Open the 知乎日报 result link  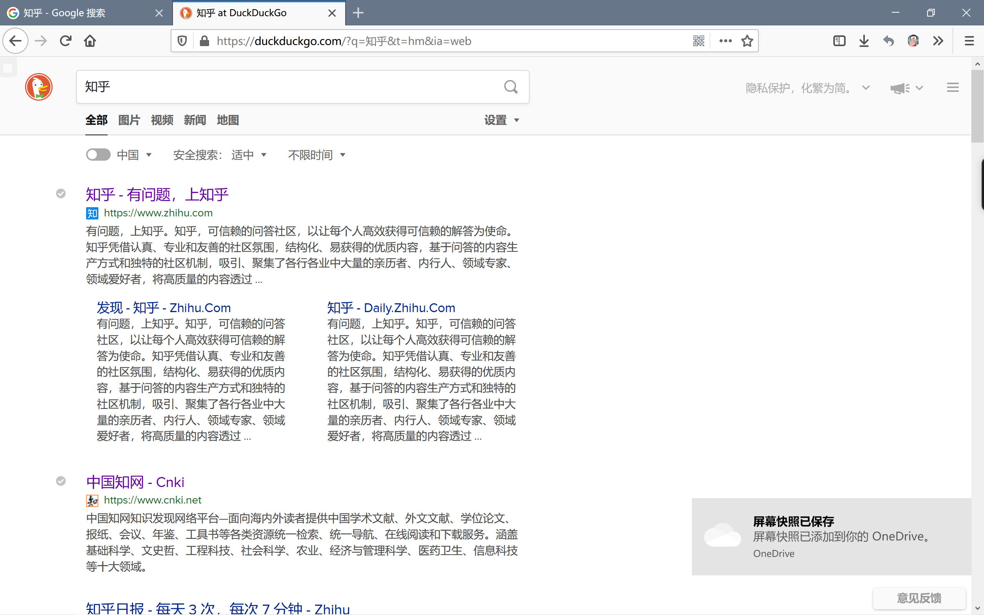[x=218, y=608]
